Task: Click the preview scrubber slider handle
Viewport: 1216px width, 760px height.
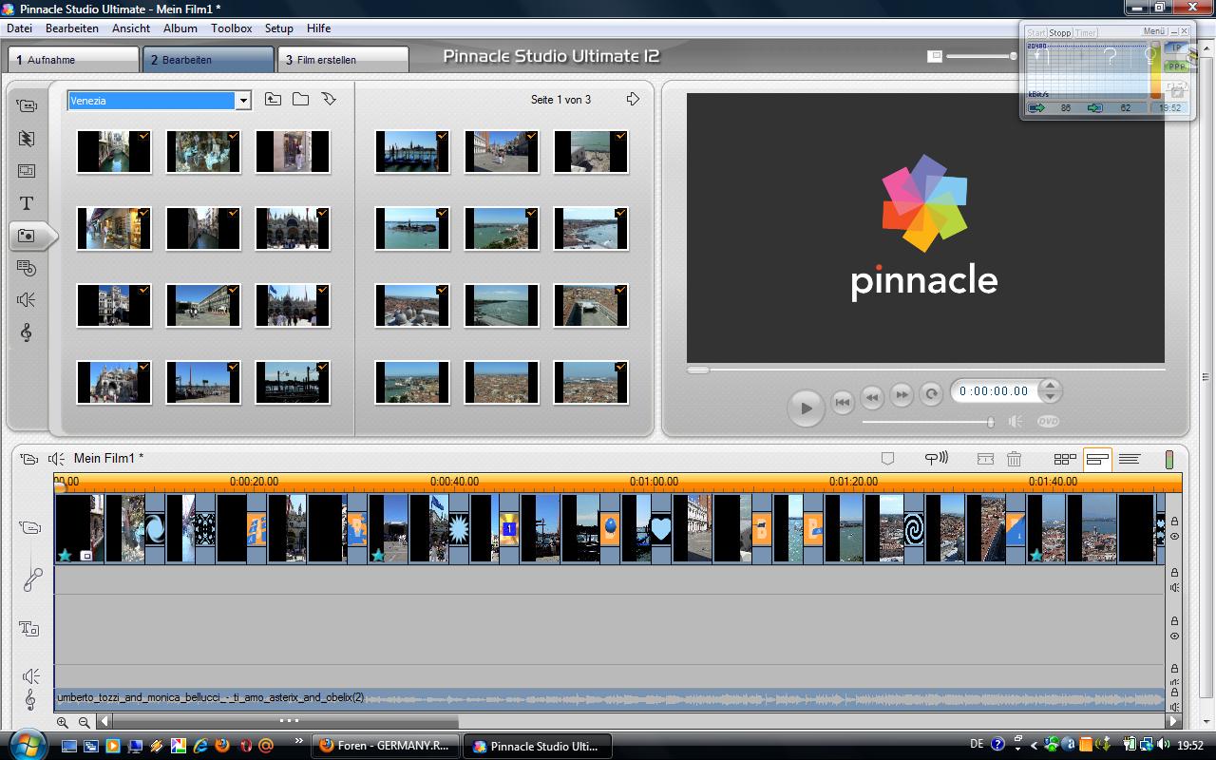Action: 698,370
